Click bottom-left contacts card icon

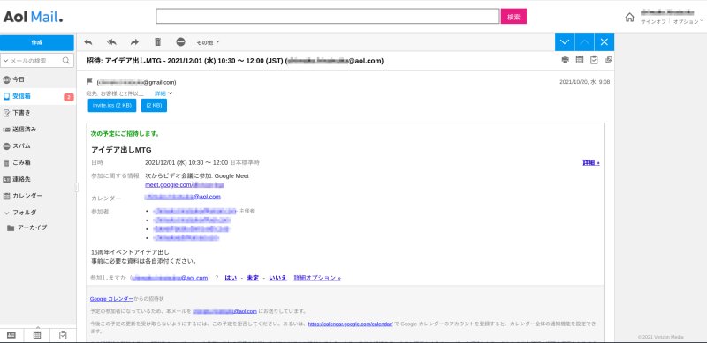coord(11,335)
